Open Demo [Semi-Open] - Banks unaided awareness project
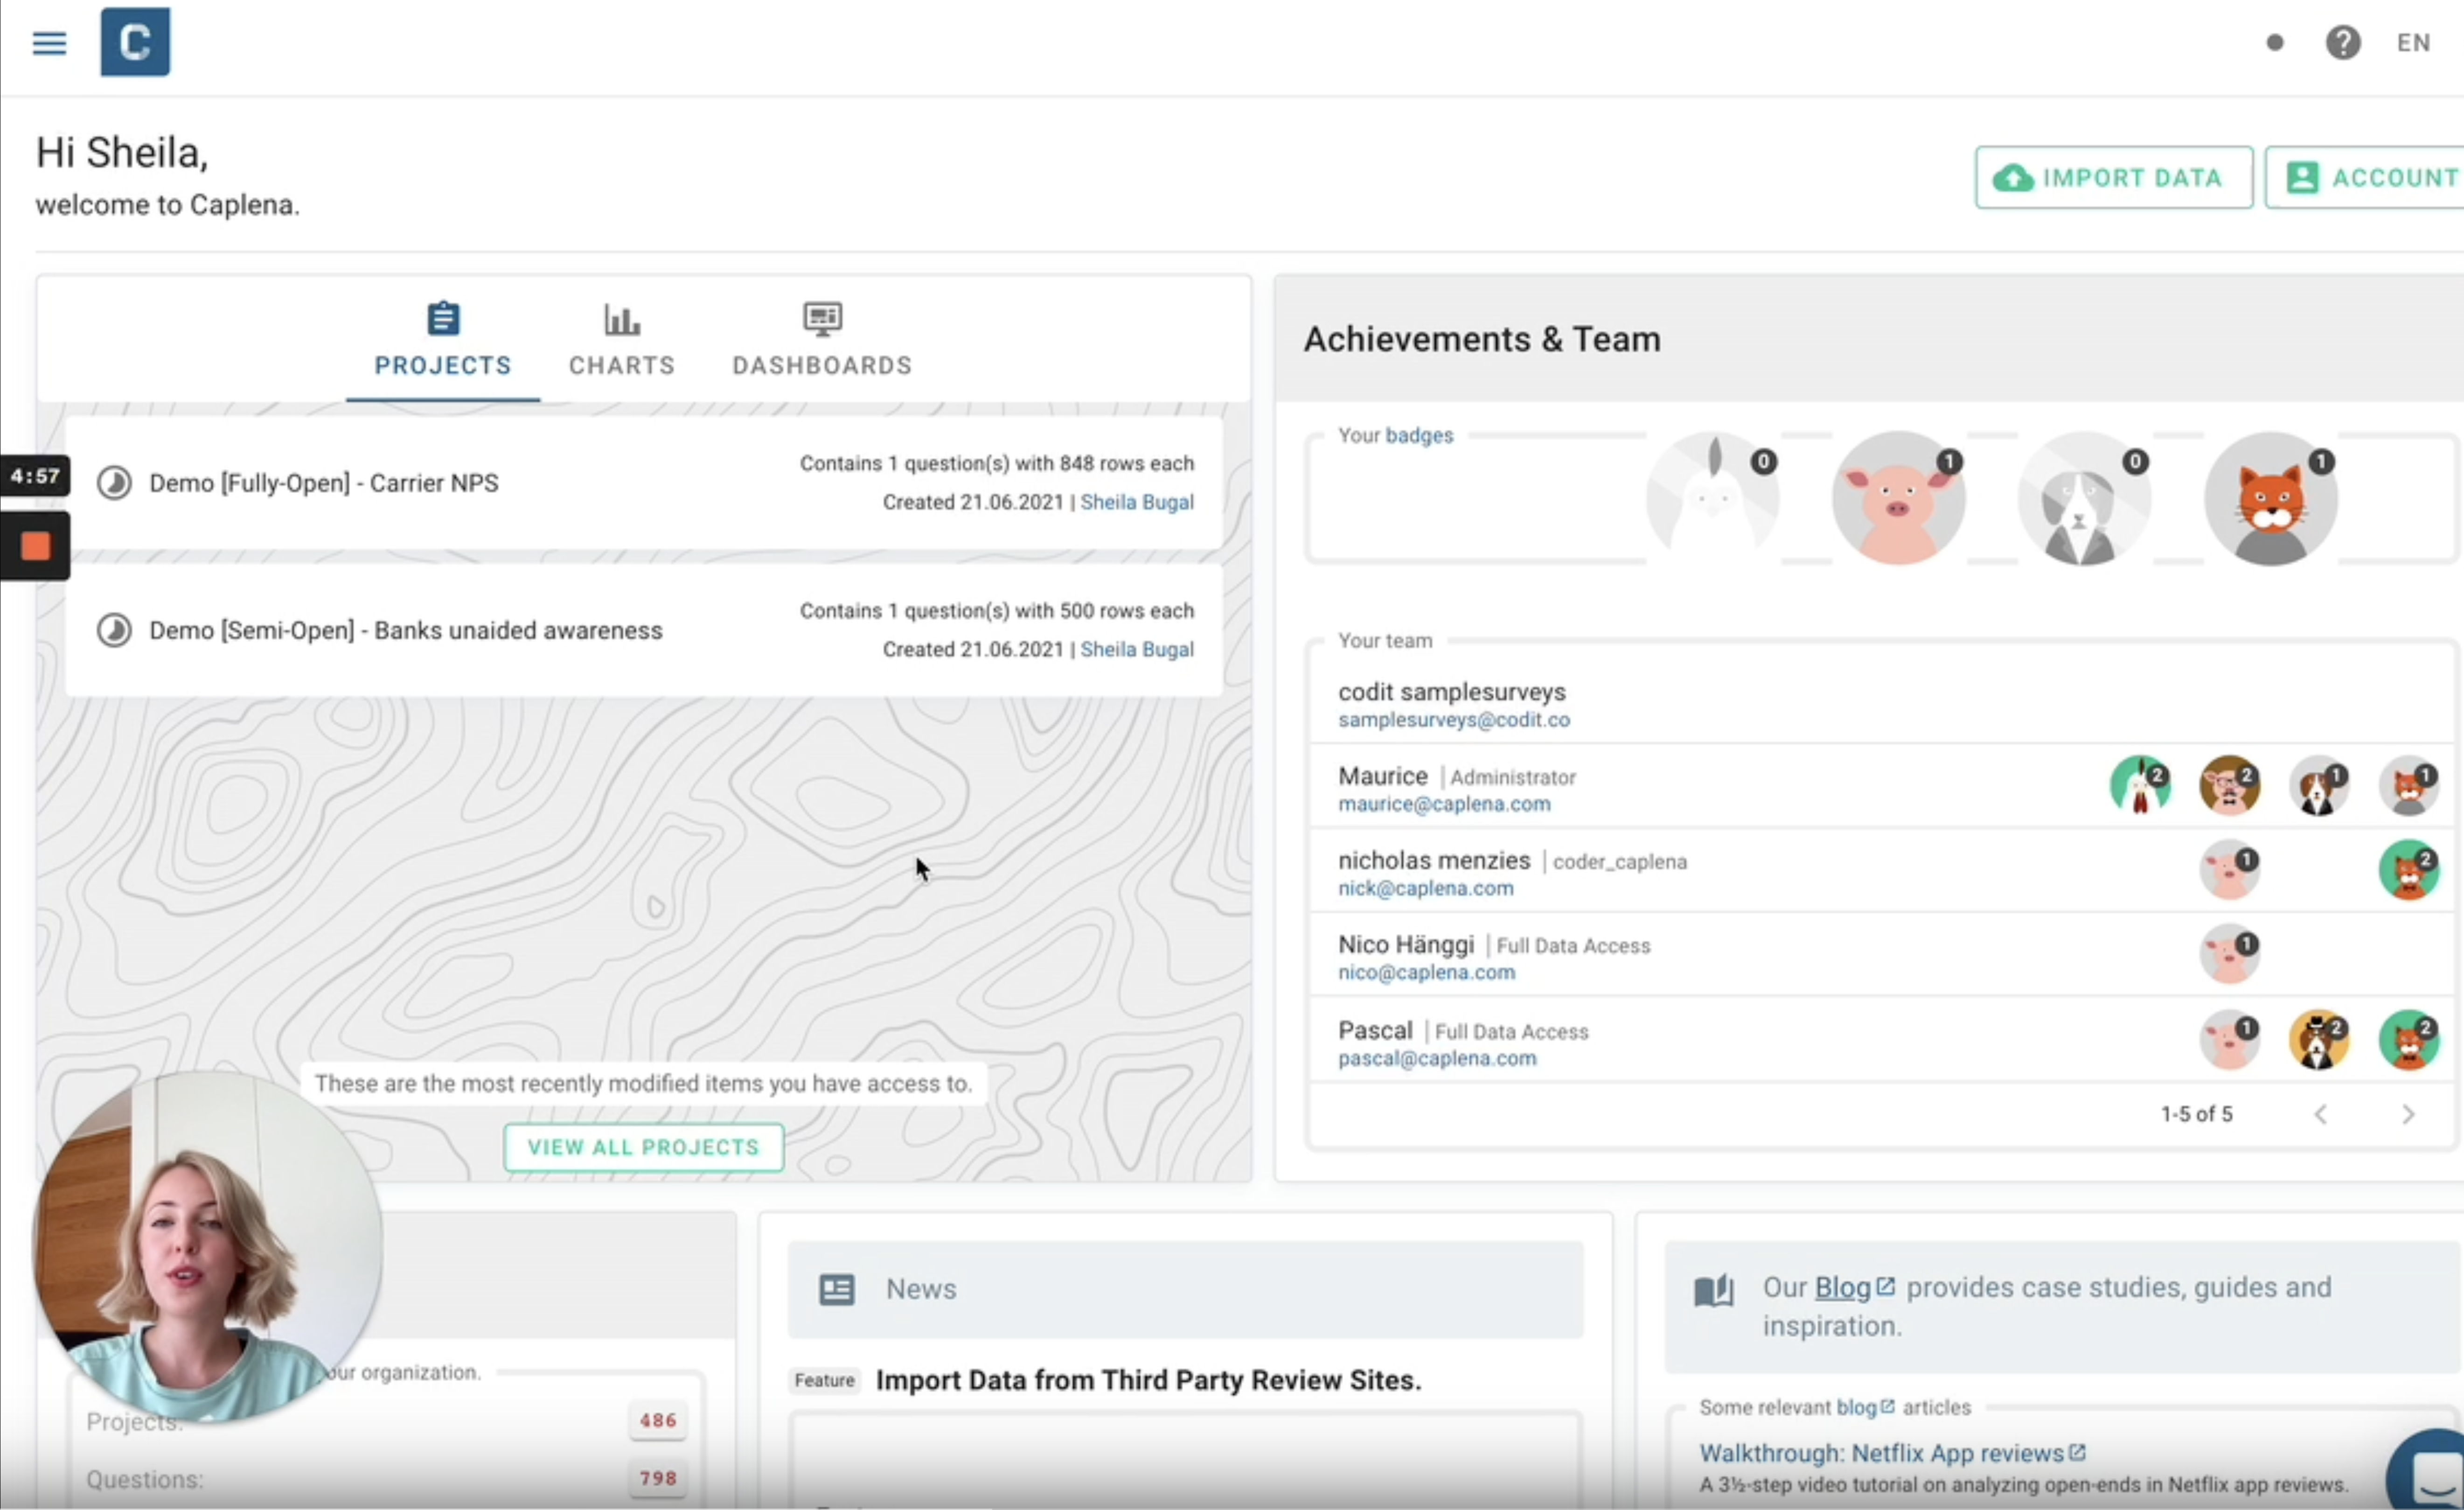This screenshot has height=1510, width=2464. point(644,631)
